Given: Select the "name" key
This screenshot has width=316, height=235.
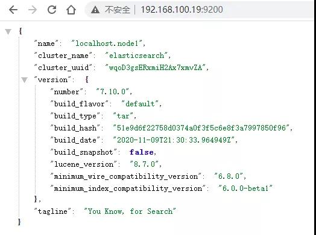Looking at the screenshot, I should pos(46,43).
